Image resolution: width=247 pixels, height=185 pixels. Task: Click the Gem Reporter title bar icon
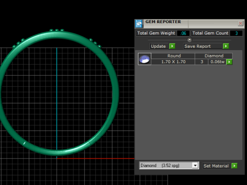(139, 24)
